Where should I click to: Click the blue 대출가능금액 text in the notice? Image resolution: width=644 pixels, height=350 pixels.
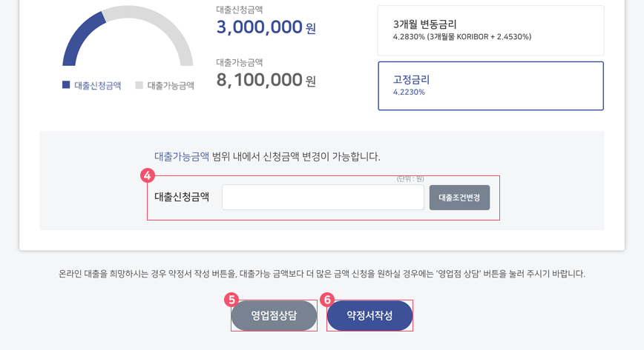pyautogui.click(x=182, y=157)
